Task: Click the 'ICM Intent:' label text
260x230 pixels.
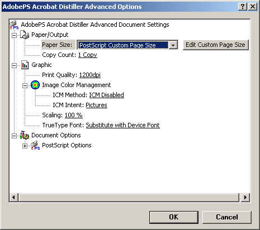Action: point(68,105)
